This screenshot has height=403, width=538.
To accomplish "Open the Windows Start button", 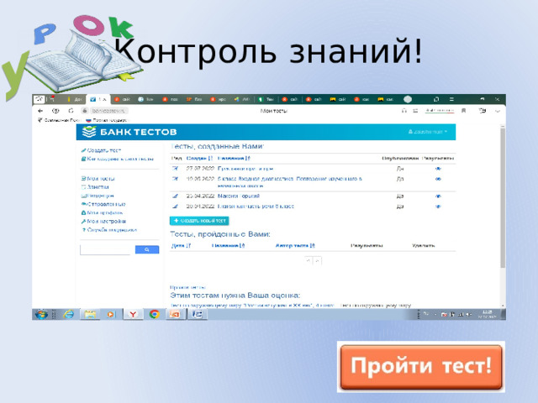I will coord(41,314).
